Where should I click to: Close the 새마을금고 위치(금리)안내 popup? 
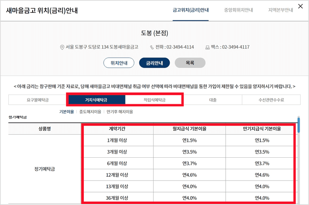click(x=300, y=6)
